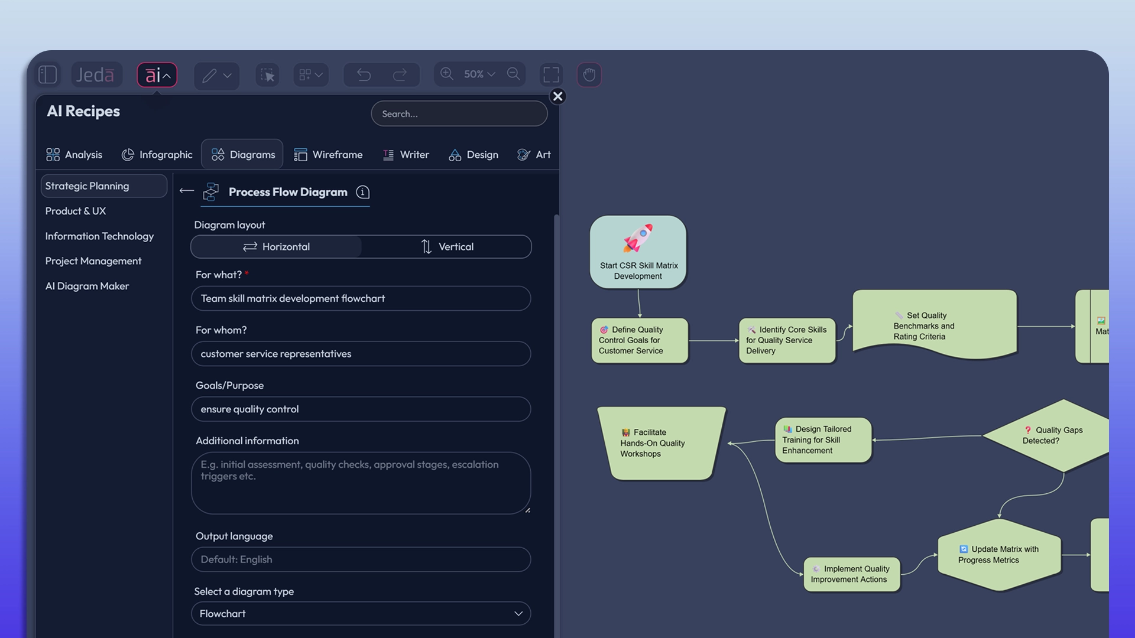Expand the 50% zoom level dropdown
Image resolution: width=1135 pixels, height=638 pixels.
pyautogui.click(x=480, y=74)
